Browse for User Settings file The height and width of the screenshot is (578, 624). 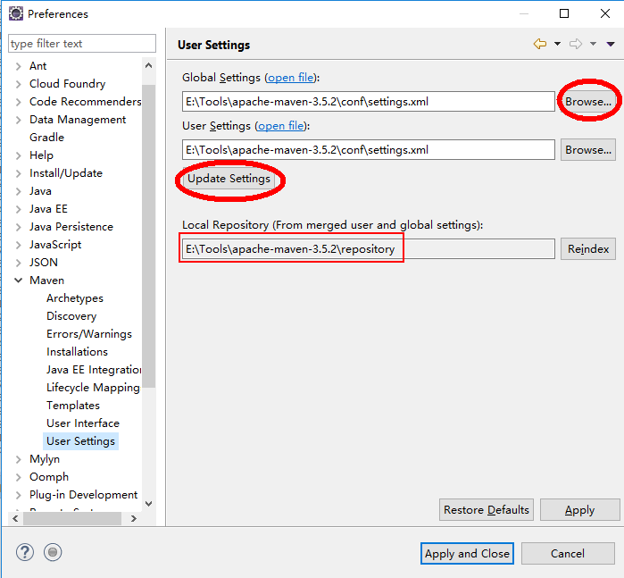[588, 150]
